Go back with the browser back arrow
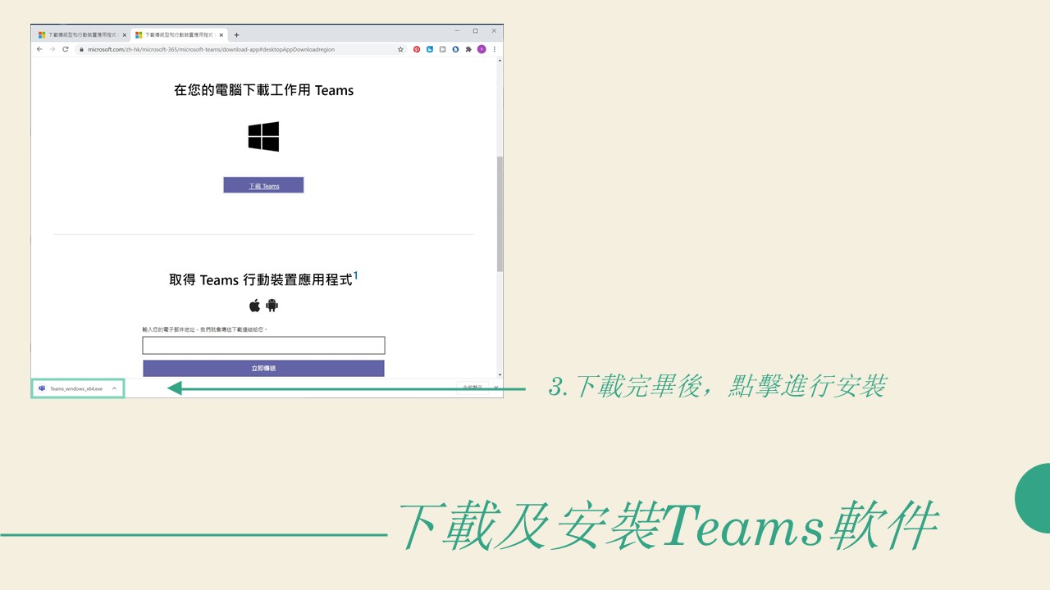Screen dimensions: 1050x590 click(x=39, y=49)
